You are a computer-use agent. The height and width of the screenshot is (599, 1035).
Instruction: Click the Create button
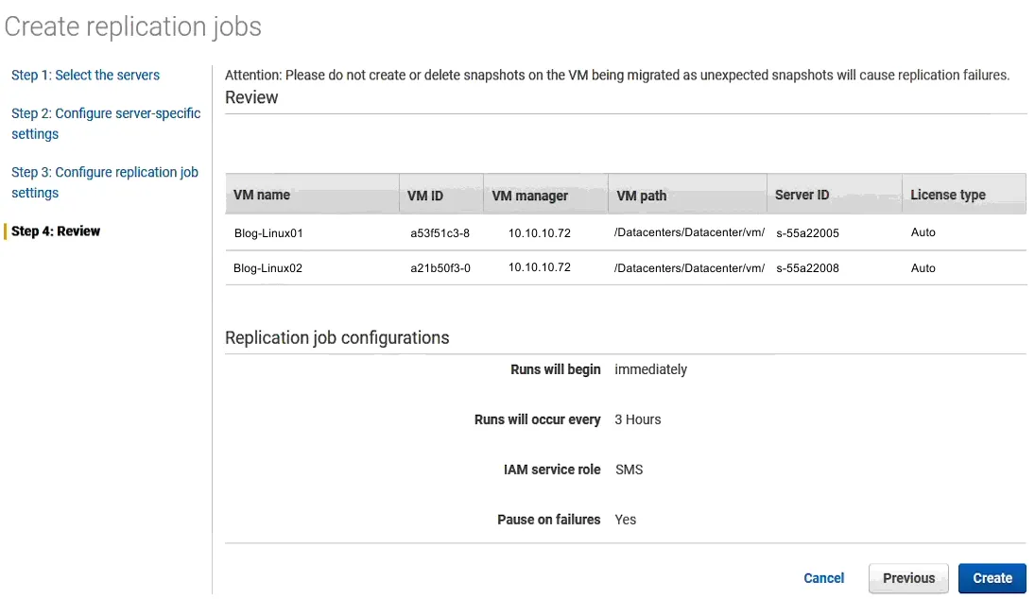[992, 578]
